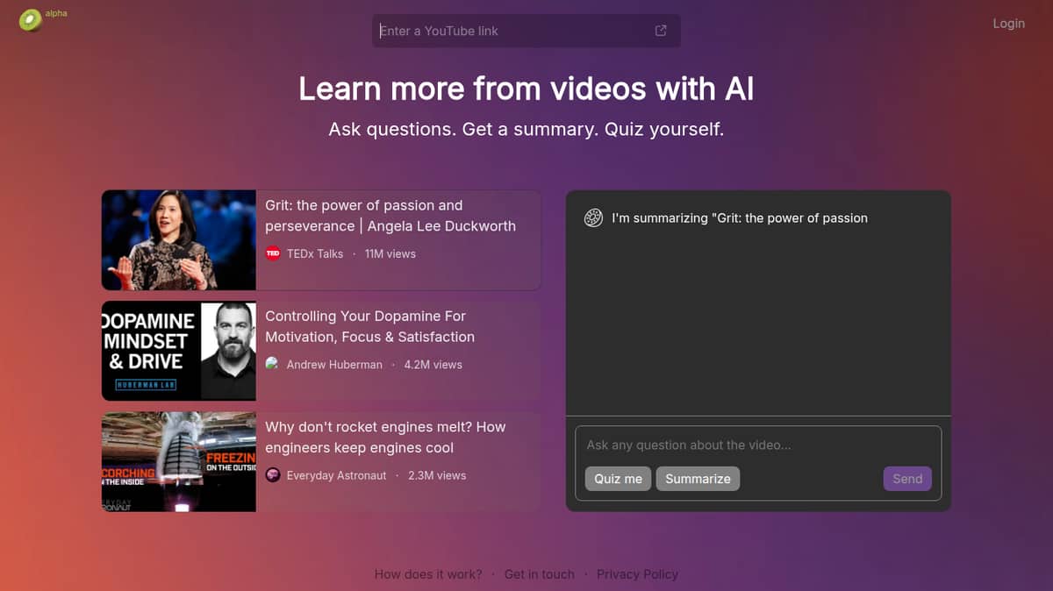Viewport: 1053px width, 591px height.
Task: Open the Get in touch link
Action: coord(539,574)
